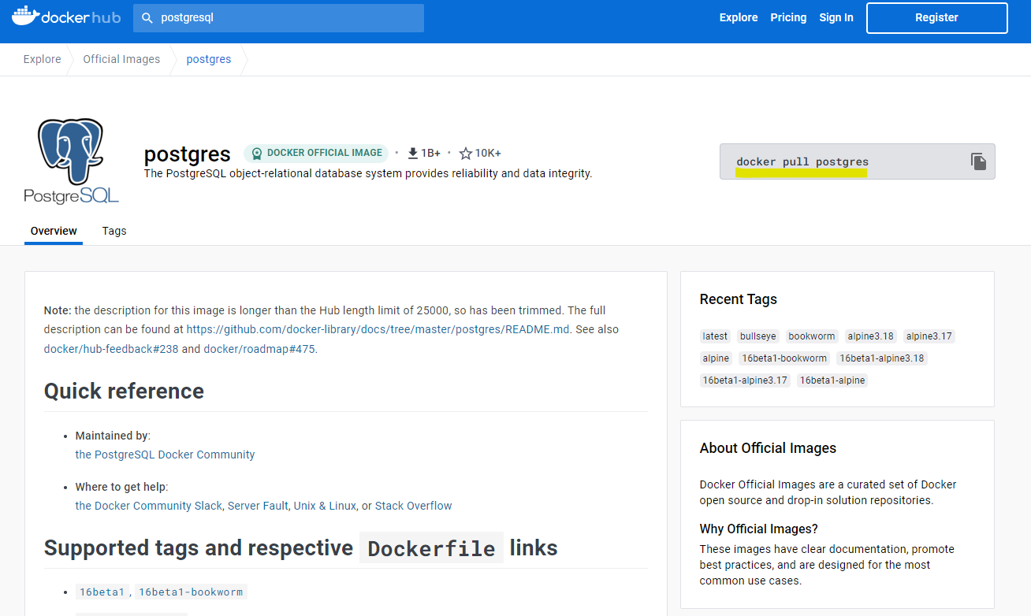
Task: Switch to the Tags tab
Action: [x=114, y=231]
